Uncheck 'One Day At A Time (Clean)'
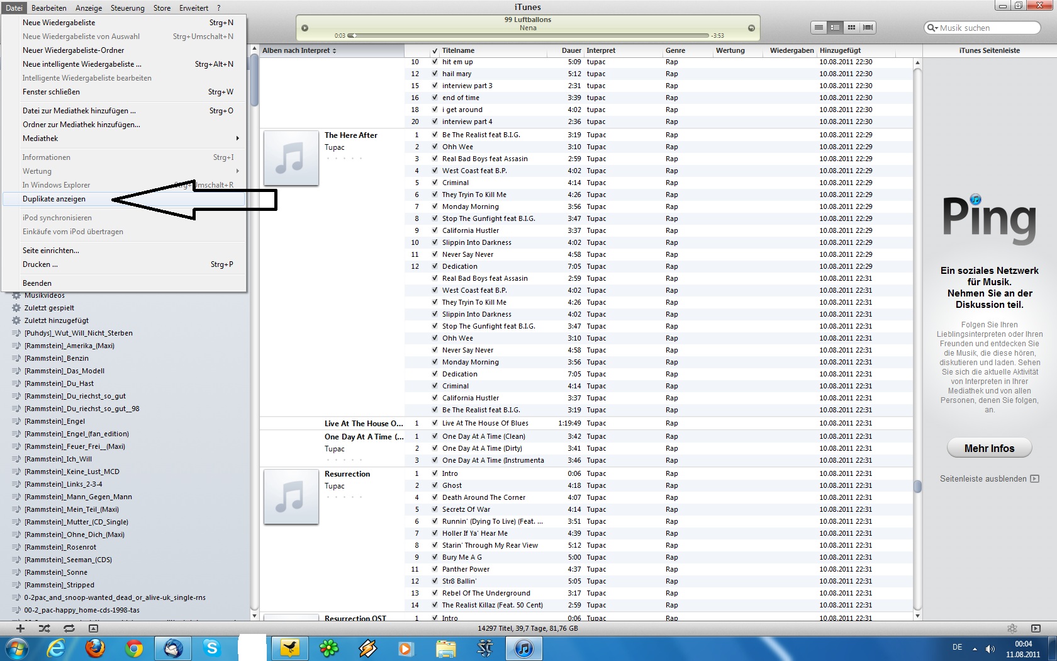 click(435, 436)
